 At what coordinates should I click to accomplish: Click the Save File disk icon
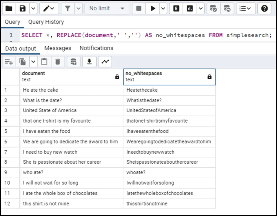coord(23,8)
